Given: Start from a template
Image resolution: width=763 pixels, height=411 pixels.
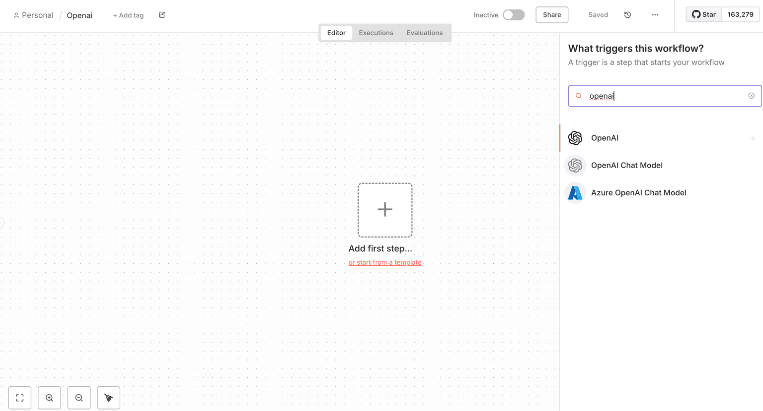Looking at the screenshot, I should tap(385, 262).
